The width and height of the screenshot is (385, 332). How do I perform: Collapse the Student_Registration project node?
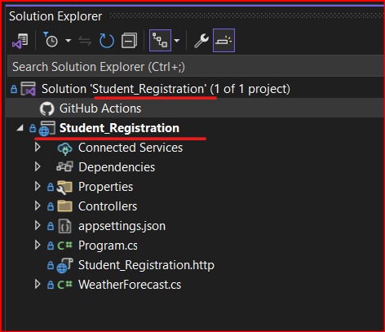20,128
